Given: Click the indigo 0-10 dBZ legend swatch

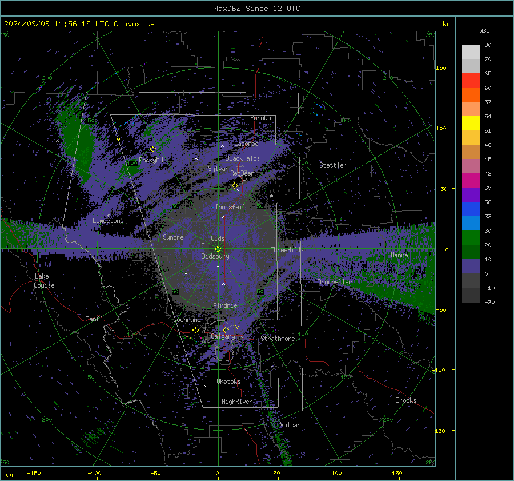Looking at the screenshot, I should point(471,266).
